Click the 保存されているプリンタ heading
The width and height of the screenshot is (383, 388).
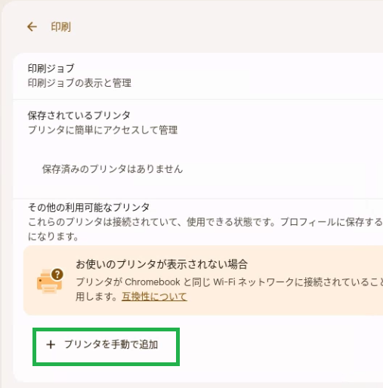click(x=79, y=115)
